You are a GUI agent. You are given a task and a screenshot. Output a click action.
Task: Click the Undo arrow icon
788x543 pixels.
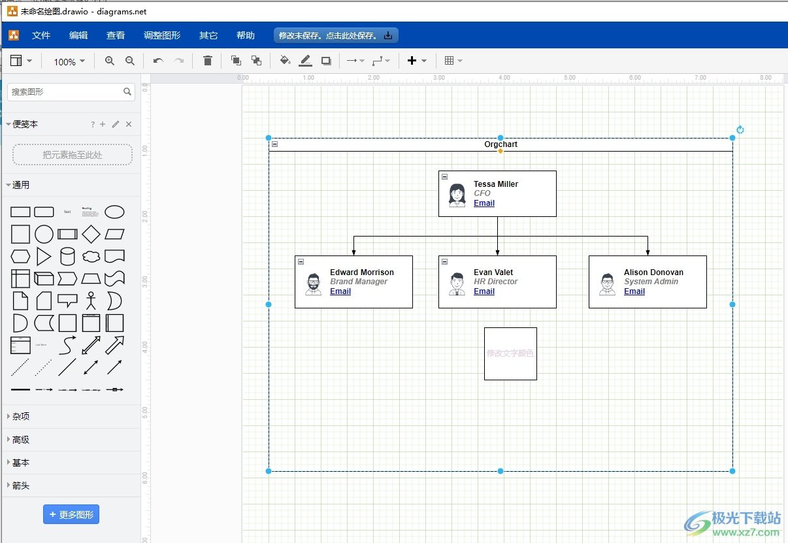coord(158,61)
